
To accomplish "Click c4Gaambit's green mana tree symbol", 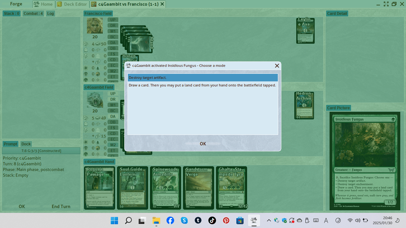I will pos(86,154).
